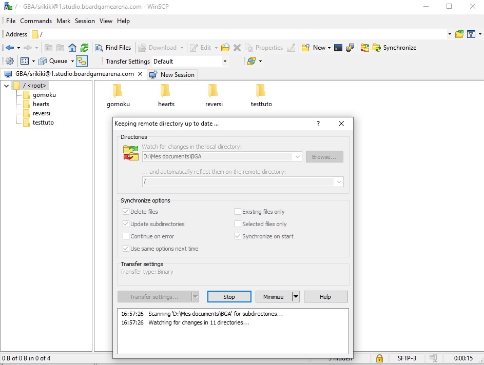Open the Back history dropdown arrow
Image resolution: width=484 pixels, height=365 pixels.
coord(18,48)
